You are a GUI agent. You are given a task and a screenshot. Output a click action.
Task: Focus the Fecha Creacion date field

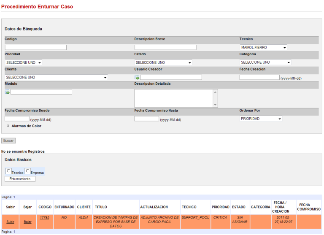click(259, 78)
